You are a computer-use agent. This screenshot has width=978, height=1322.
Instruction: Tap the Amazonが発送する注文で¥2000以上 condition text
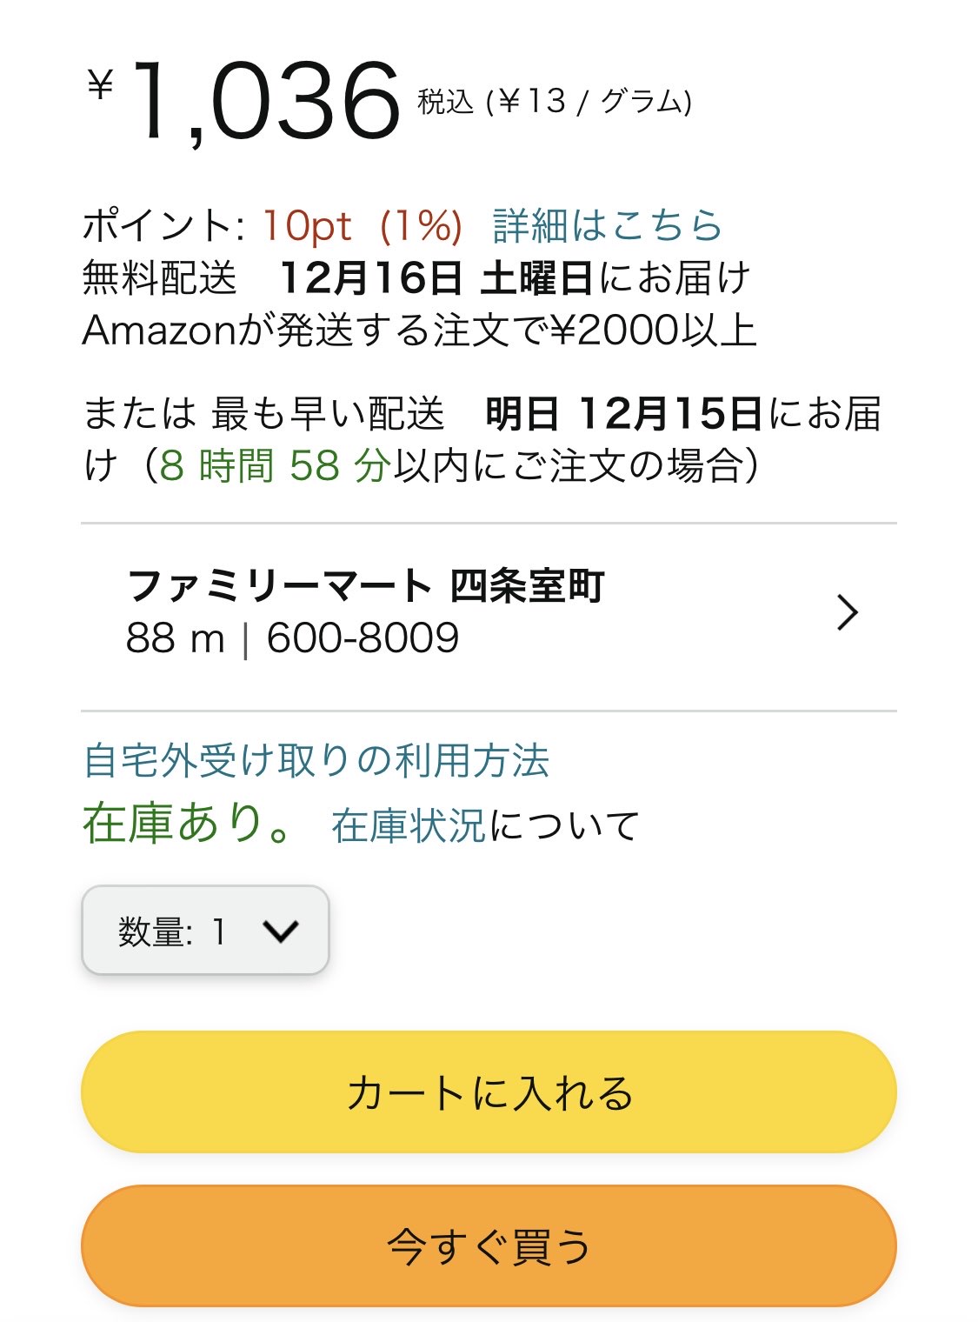(419, 330)
